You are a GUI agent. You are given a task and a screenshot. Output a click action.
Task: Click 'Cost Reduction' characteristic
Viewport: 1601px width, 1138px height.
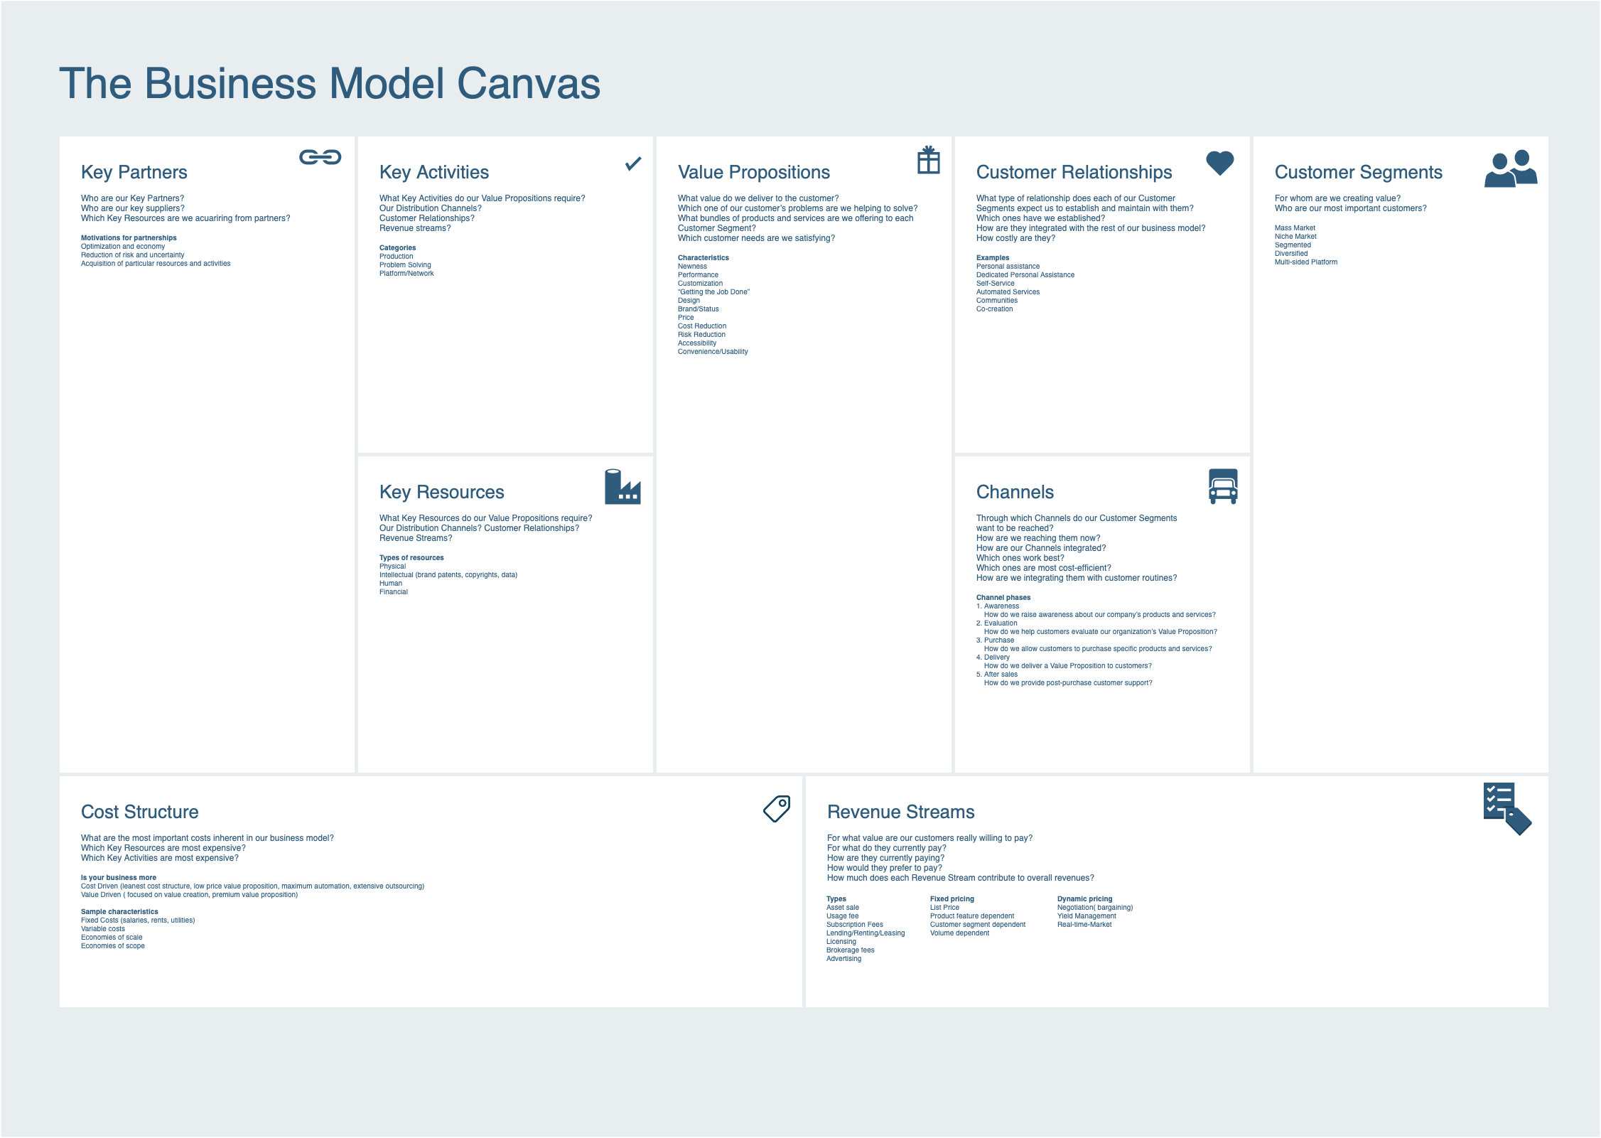(702, 326)
